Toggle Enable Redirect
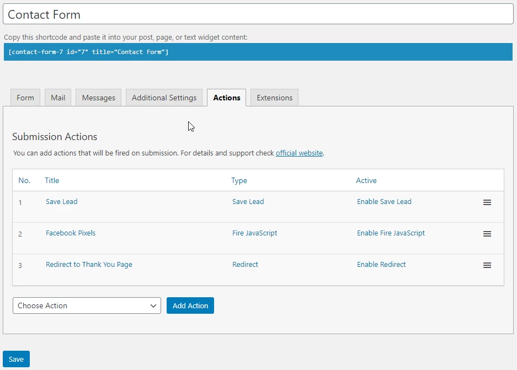The height and width of the screenshot is (370, 517). pyautogui.click(x=381, y=264)
